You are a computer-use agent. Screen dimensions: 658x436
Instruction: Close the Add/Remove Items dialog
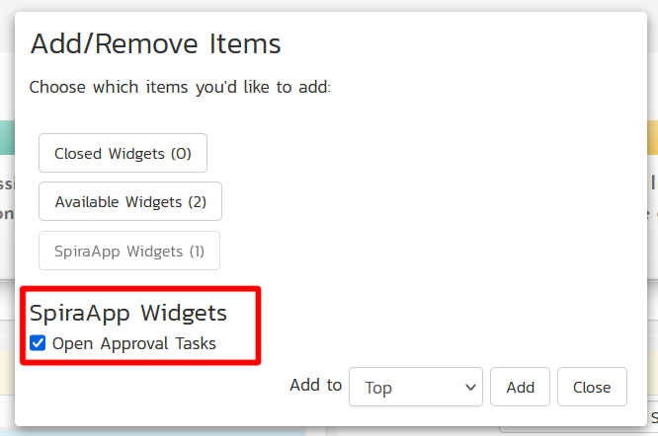point(591,387)
